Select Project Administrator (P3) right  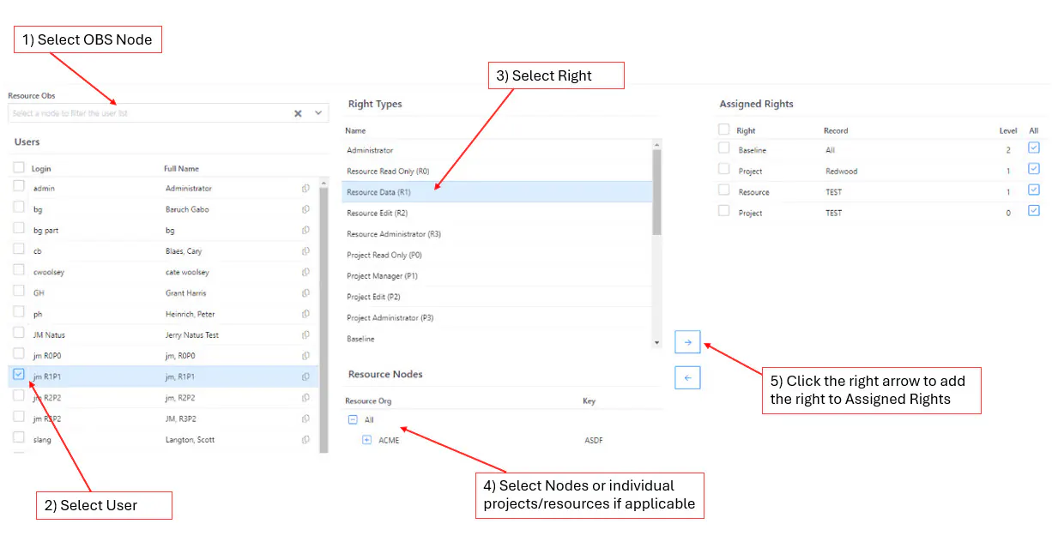coord(497,317)
